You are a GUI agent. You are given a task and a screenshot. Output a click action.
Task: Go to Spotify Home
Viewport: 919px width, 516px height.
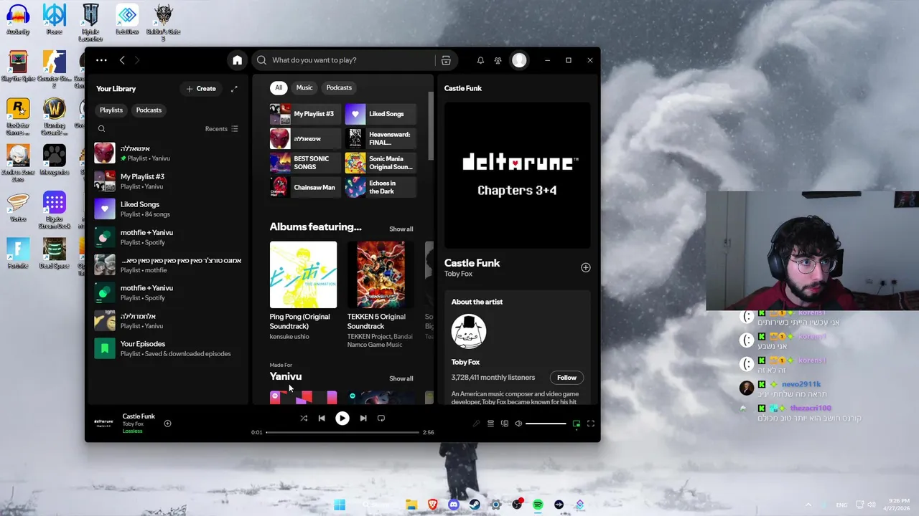[237, 60]
